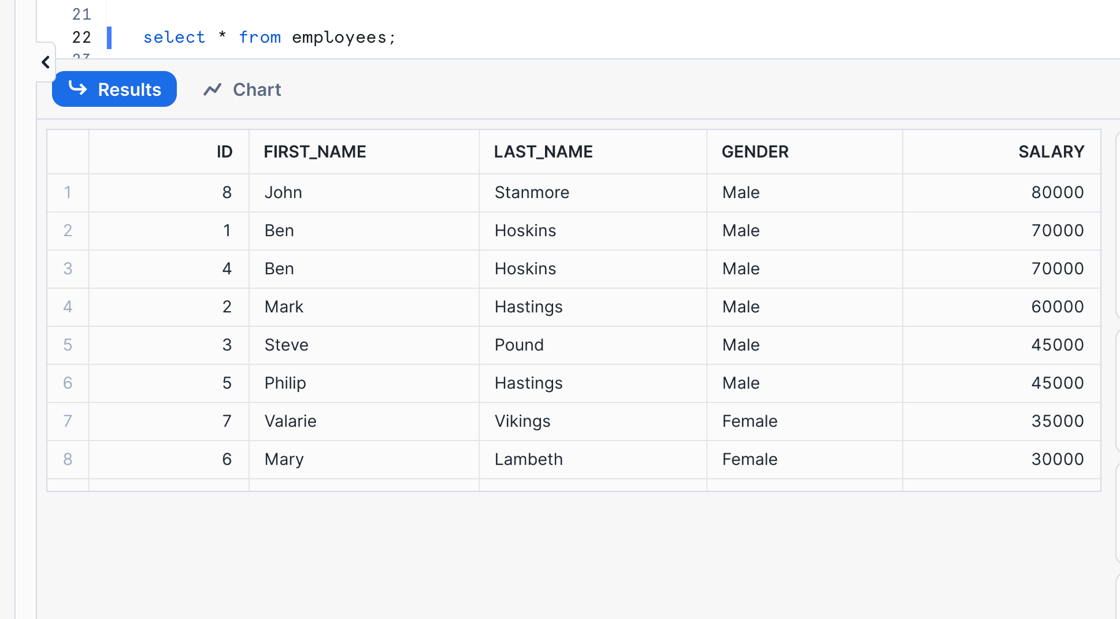Switch to the Chart tab

[242, 90]
